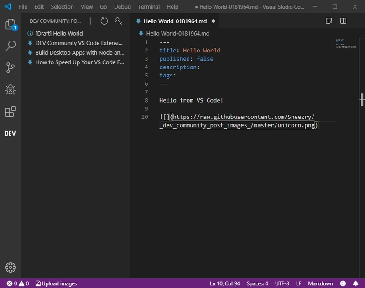Change indentation via Spaces: 4

[257, 283]
